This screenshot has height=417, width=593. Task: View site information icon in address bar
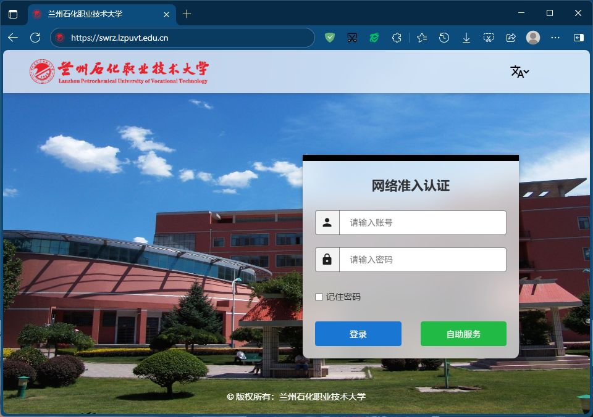(x=60, y=38)
